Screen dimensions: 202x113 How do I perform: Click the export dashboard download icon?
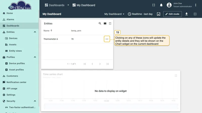click(186, 14)
